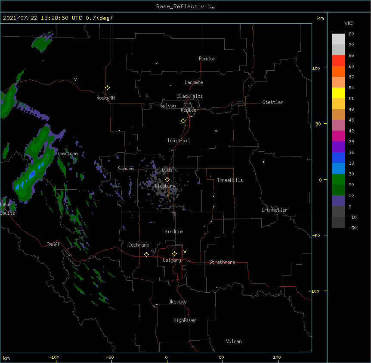
Task: Click the Lacombe city label
Action: pos(194,82)
